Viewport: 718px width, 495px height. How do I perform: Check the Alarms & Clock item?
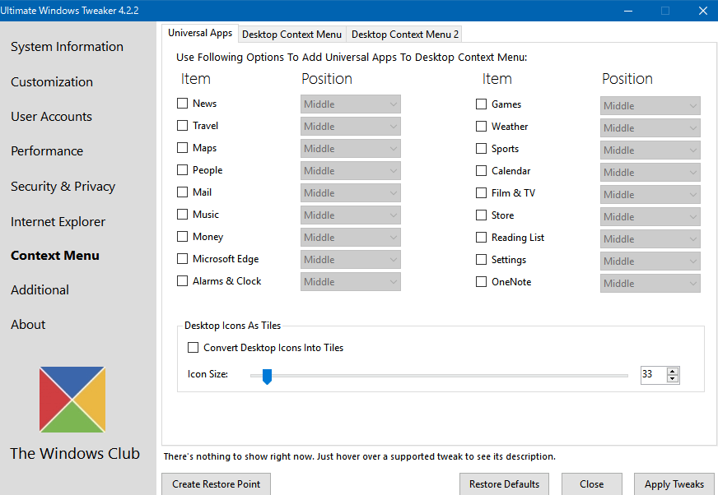(182, 281)
